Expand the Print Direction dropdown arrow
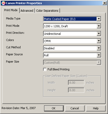Image resolution: width=108 pixels, height=114 pixels. pos(99,33)
